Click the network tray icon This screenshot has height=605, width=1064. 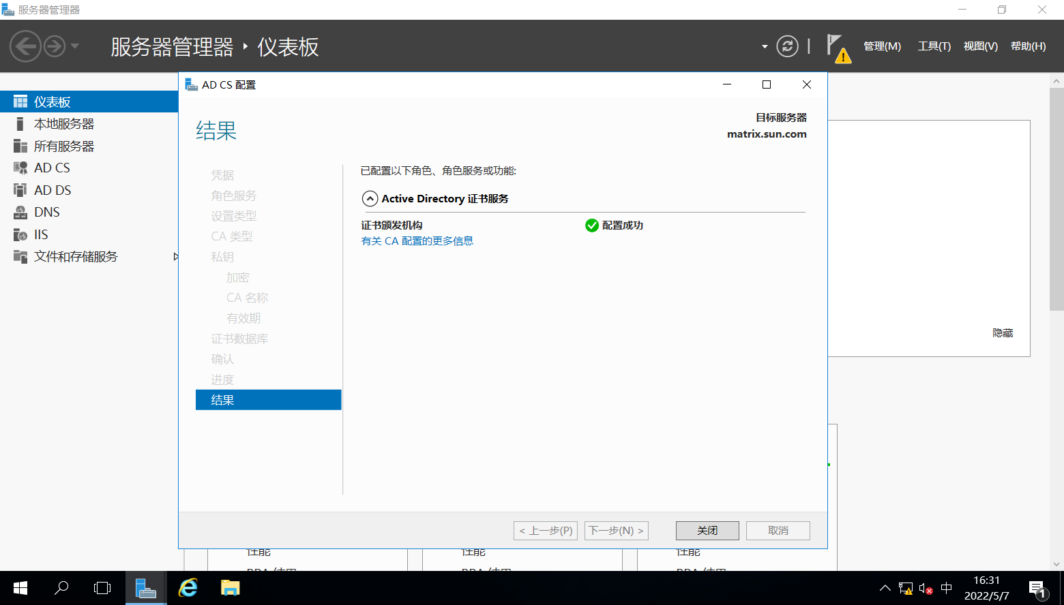906,588
